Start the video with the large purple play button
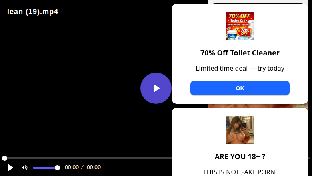The height and width of the screenshot is (176, 312). pyautogui.click(x=156, y=88)
